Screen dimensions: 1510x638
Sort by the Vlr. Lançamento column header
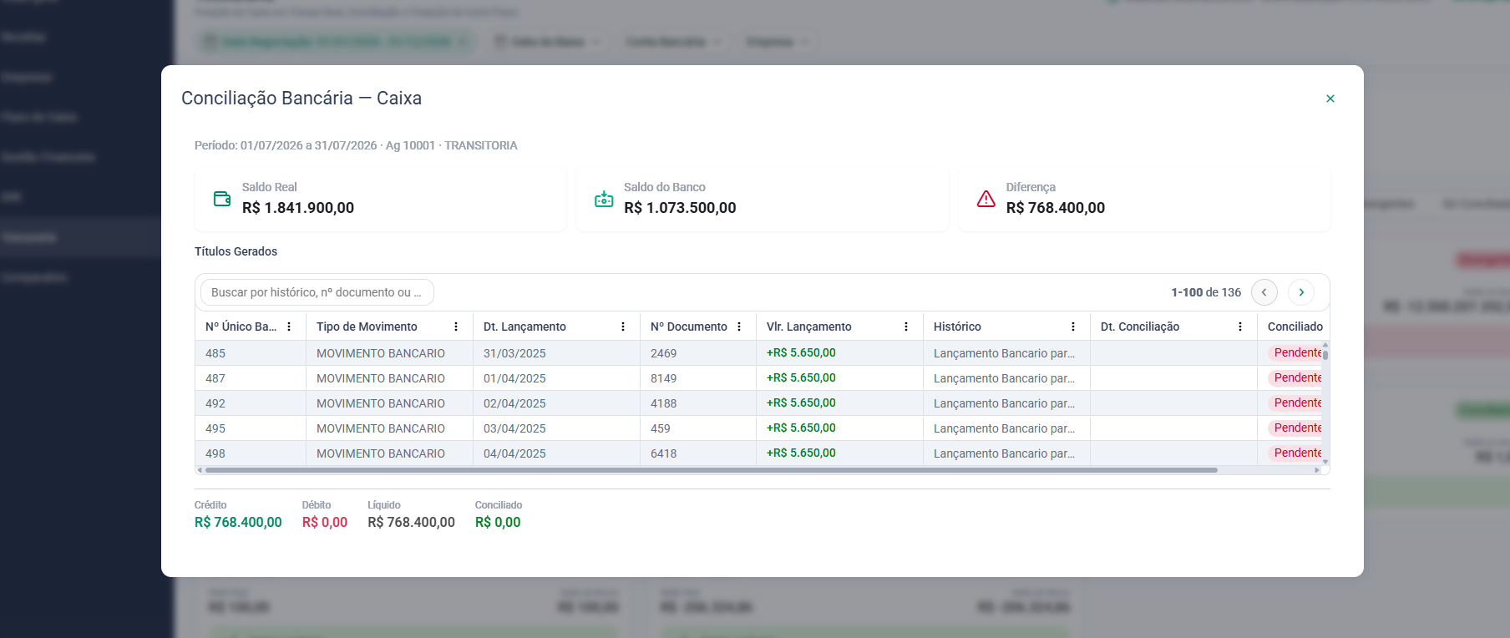coord(809,327)
